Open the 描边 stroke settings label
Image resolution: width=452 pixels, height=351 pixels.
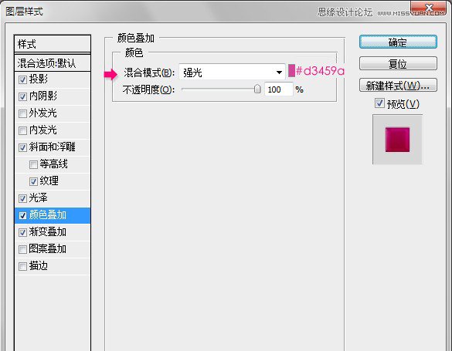click(x=39, y=265)
